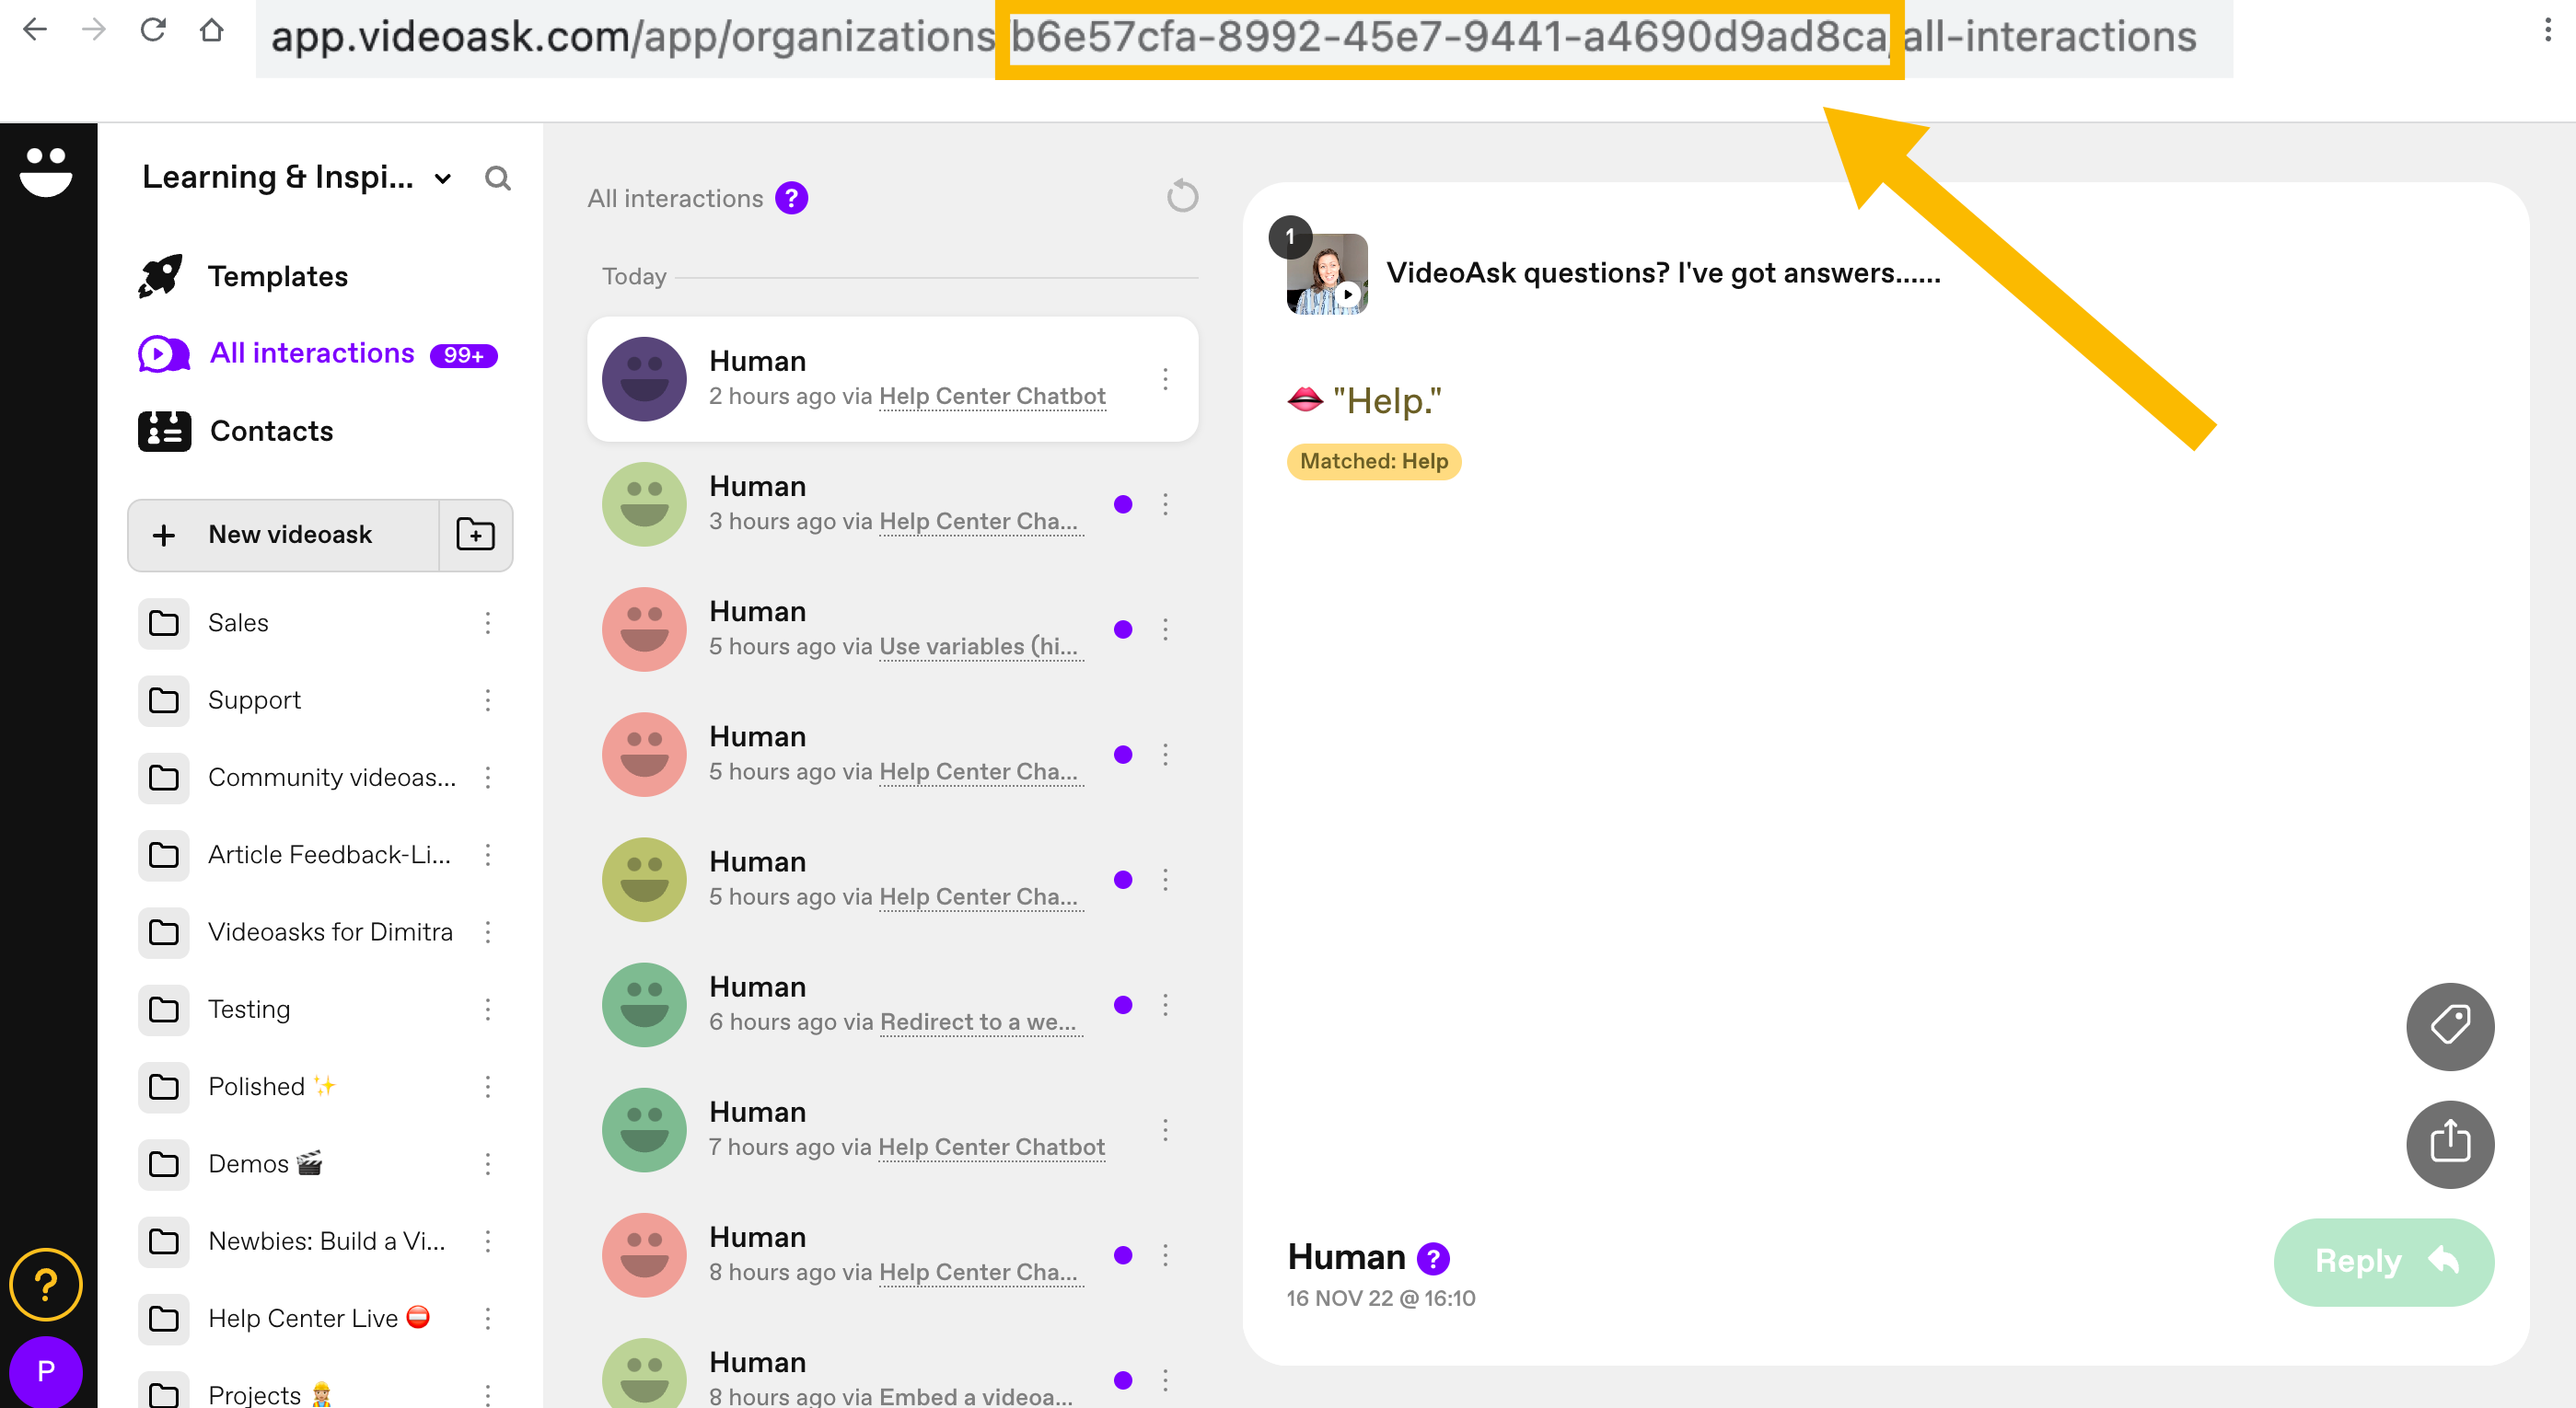The image size is (2576, 1408).
Task: Open the Demos folder options menu
Action: pyautogui.click(x=488, y=1163)
